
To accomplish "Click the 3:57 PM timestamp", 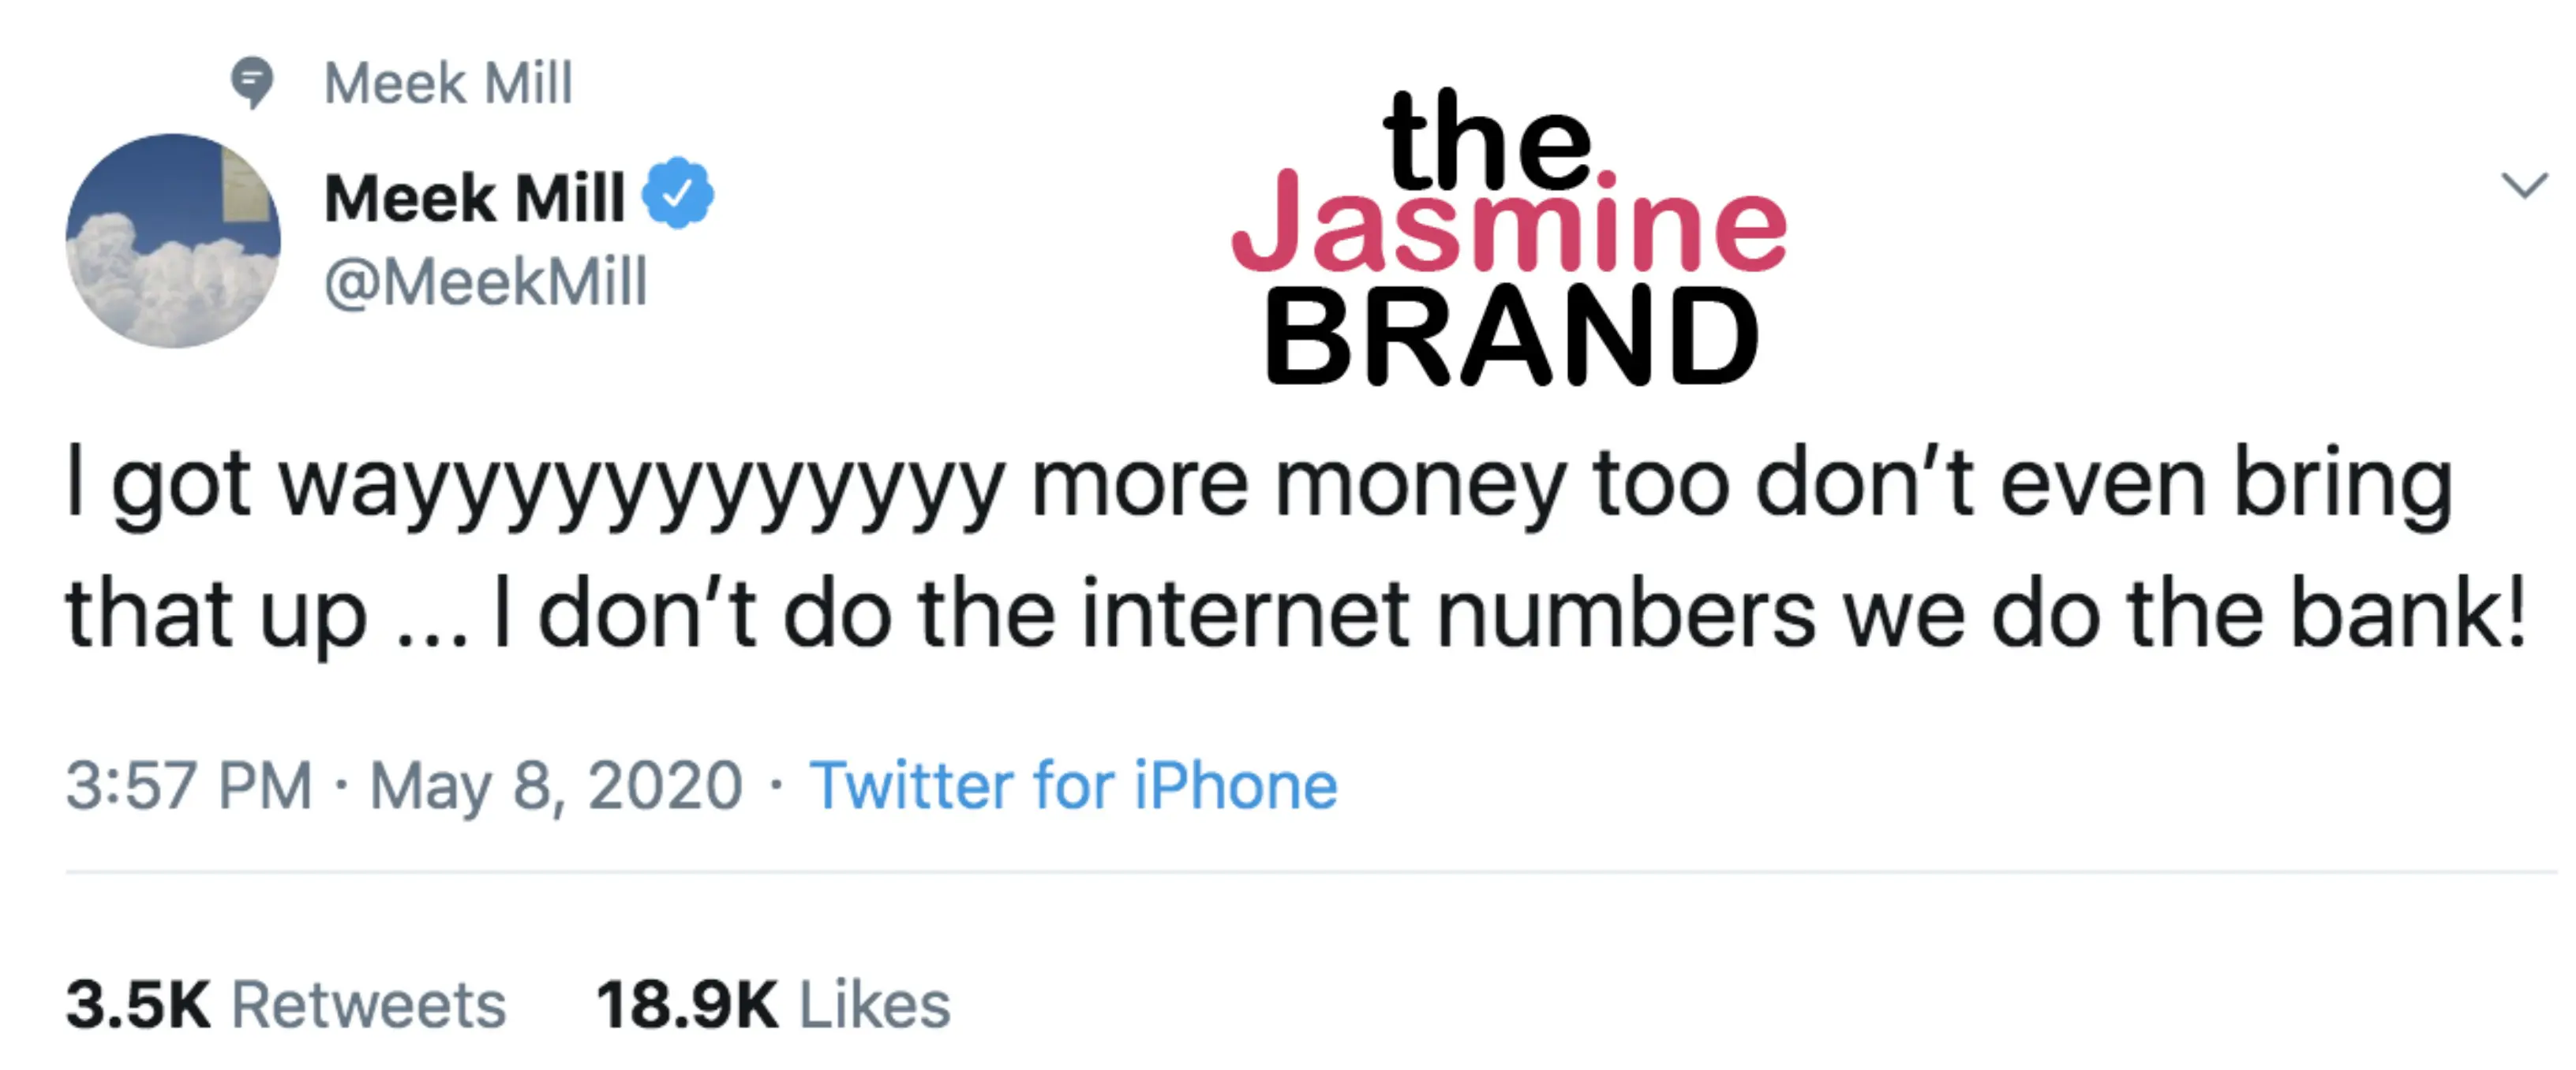I will [189, 785].
